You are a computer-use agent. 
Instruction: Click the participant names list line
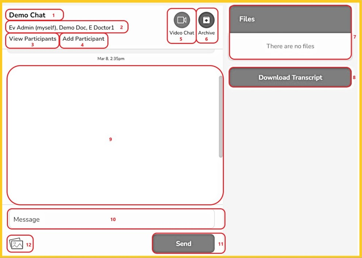pyautogui.click(x=61, y=27)
